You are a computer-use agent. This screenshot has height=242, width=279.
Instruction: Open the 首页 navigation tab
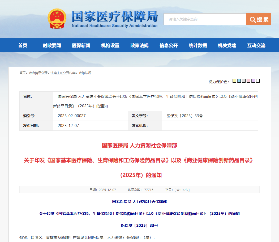click(23, 45)
